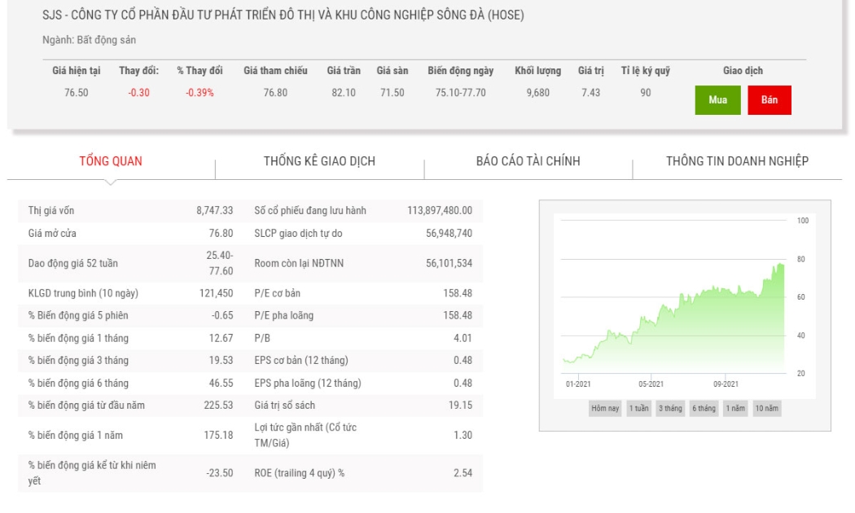Select the 1 tuần chart range
Viewport: 855px width, 513px height.
pos(639,408)
